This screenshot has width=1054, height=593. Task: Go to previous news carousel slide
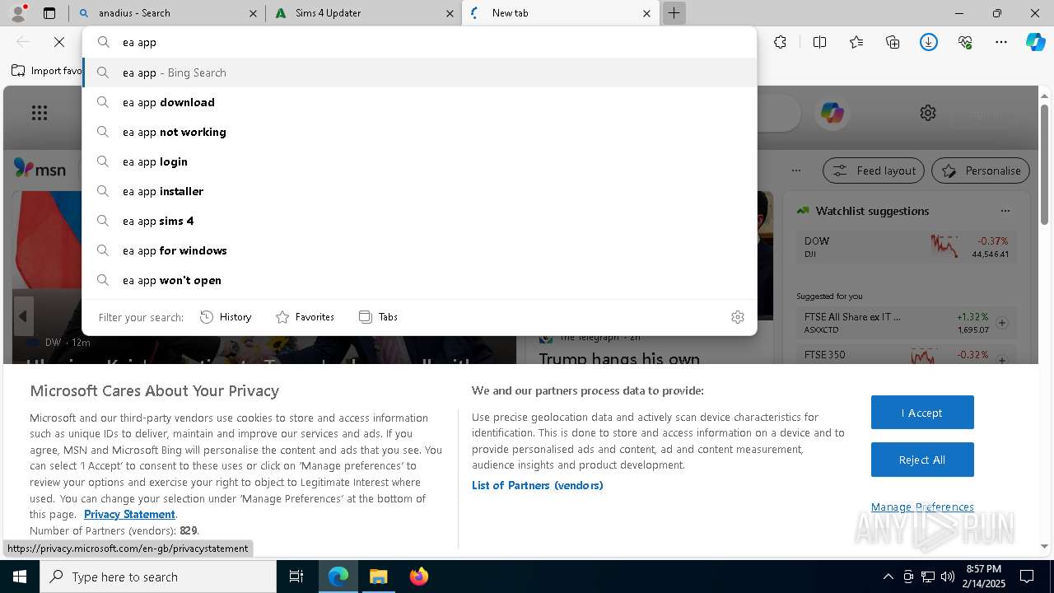pos(23,316)
